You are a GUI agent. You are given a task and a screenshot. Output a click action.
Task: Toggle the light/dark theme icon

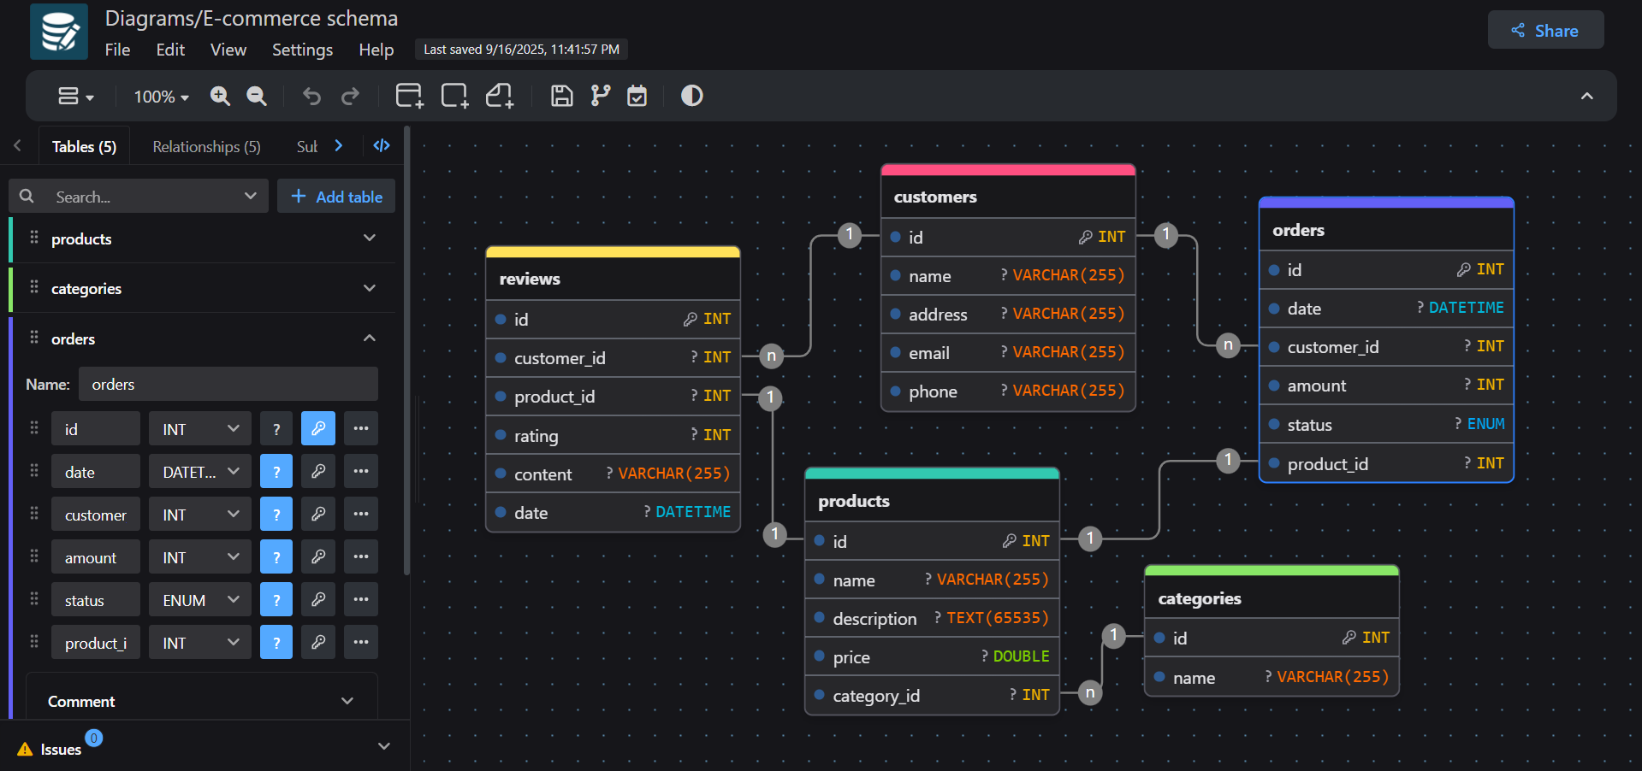coord(691,96)
